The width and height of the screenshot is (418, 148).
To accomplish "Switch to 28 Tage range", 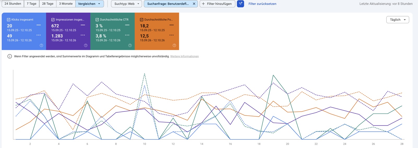I will tap(48, 4).
